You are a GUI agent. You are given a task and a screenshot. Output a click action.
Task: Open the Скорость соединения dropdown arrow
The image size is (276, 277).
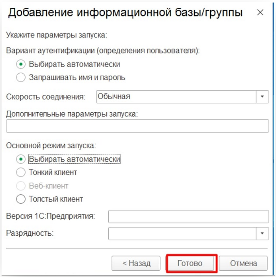pyautogui.click(x=262, y=97)
